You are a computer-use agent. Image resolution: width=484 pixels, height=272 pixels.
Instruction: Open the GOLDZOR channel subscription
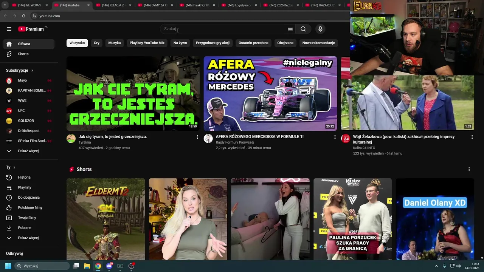click(x=29, y=121)
